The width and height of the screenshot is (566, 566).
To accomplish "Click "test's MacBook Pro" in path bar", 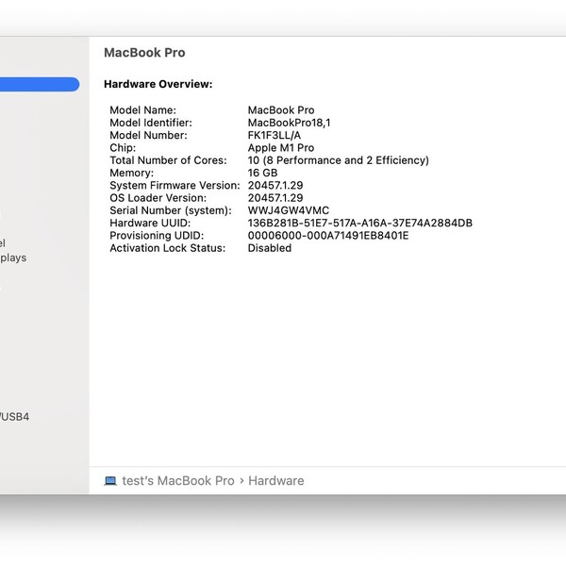I will pos(178,481).
